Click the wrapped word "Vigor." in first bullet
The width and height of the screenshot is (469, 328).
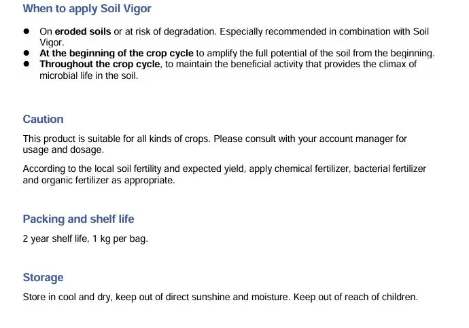pyautogui.click(x=52, y=41)
